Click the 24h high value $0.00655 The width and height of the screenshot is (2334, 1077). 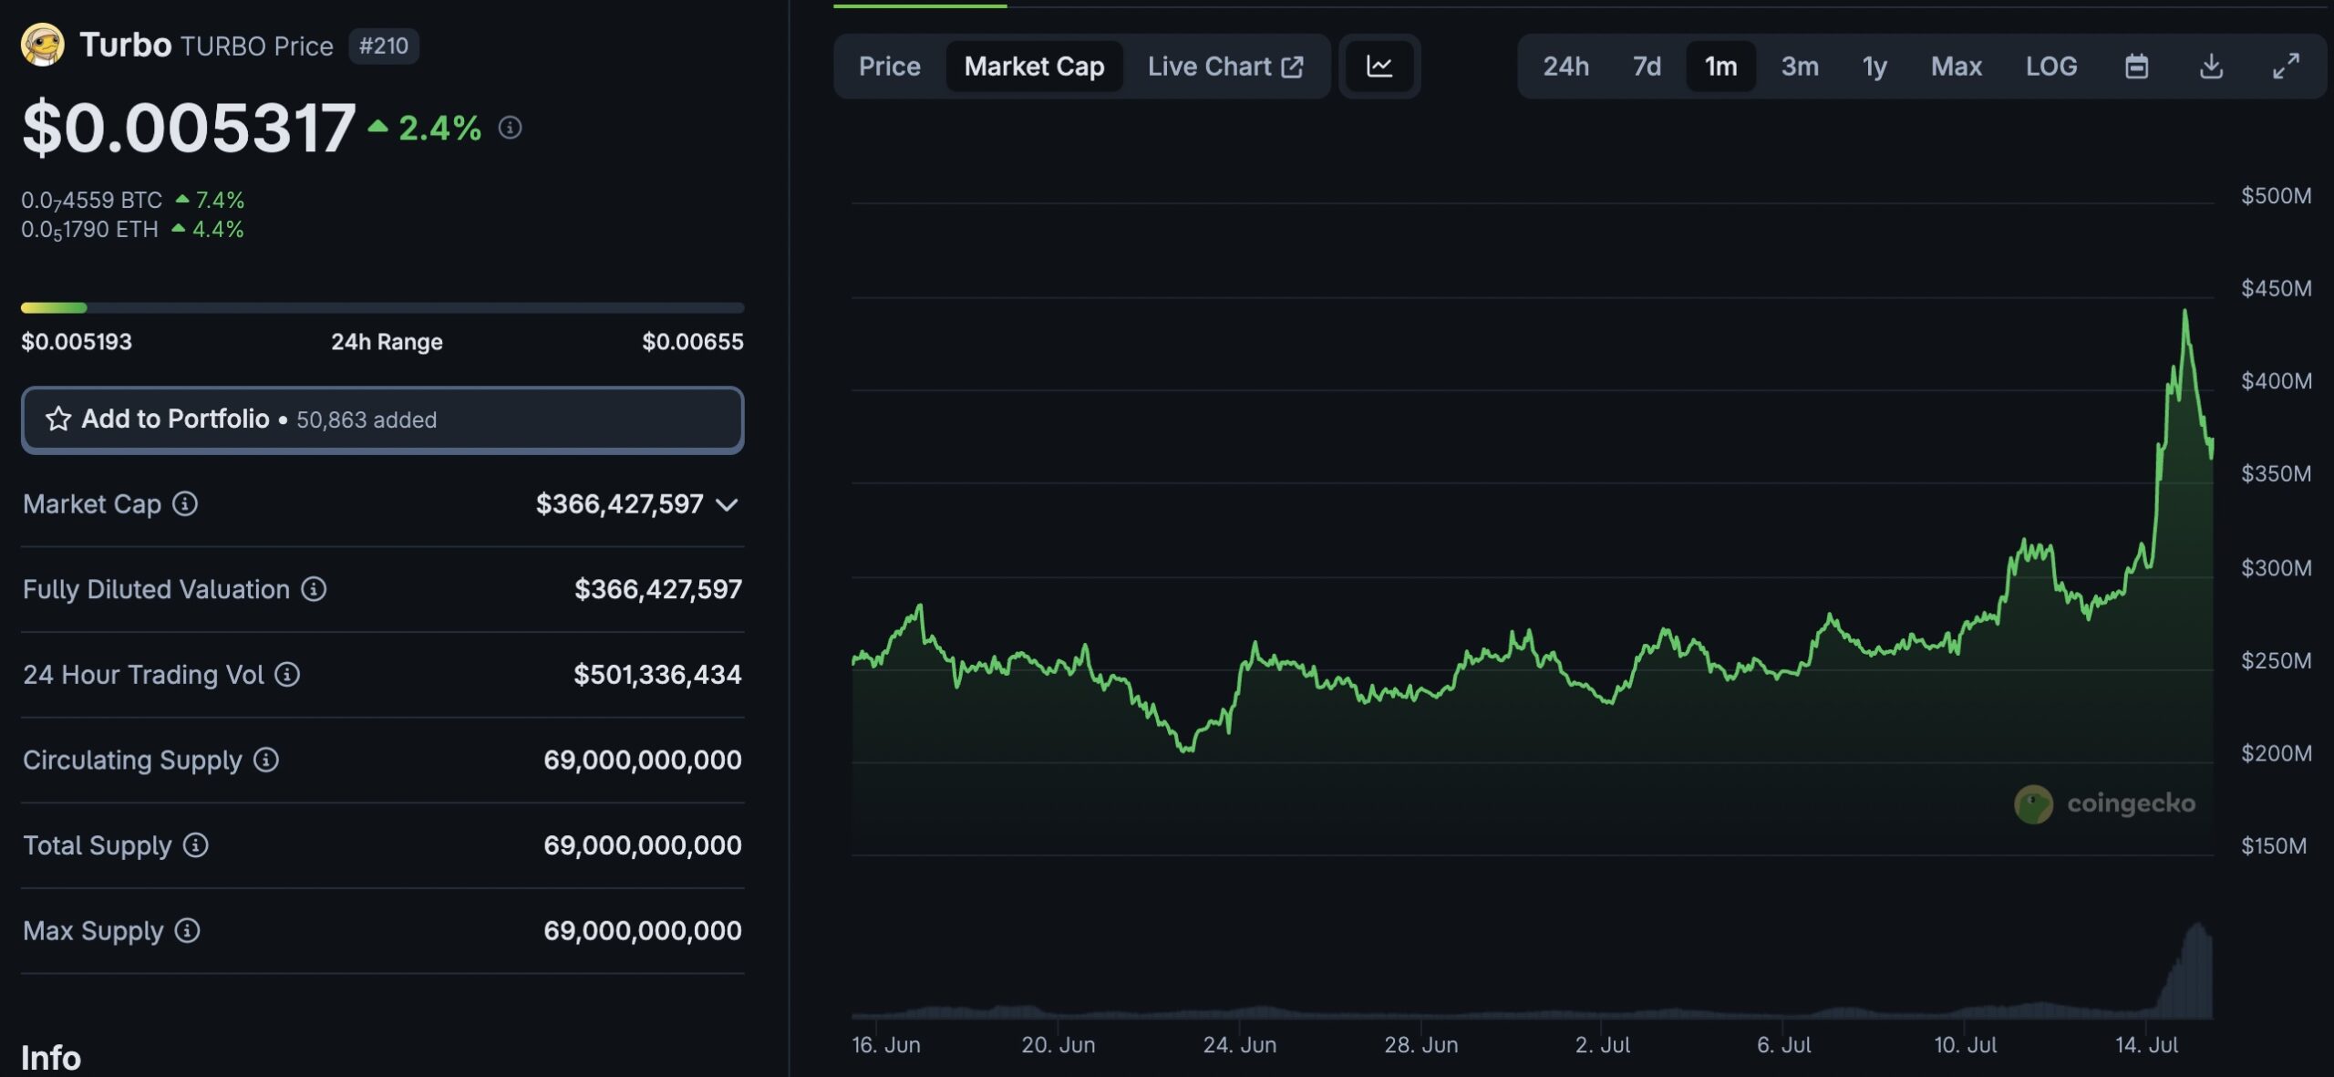point(693,342)
